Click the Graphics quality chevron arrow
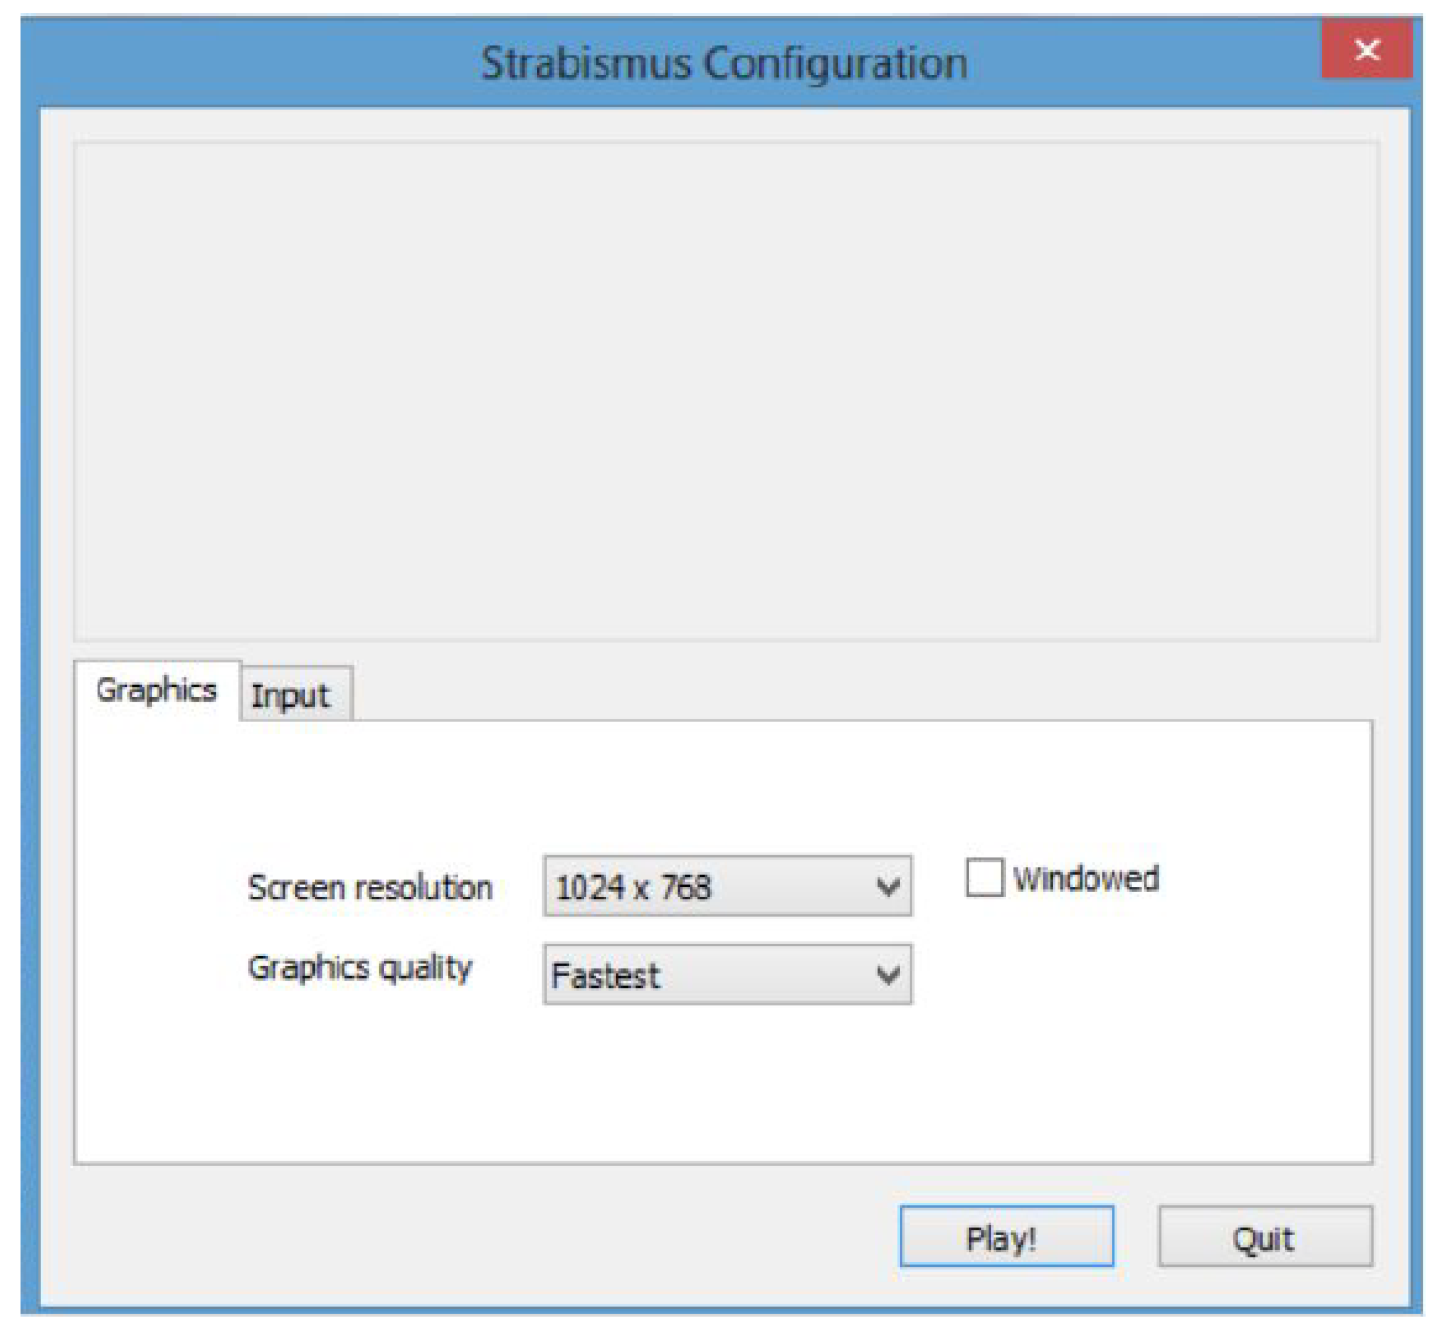The width and height of the screenshot is (1435, 1326). click(x=887, y=975)
